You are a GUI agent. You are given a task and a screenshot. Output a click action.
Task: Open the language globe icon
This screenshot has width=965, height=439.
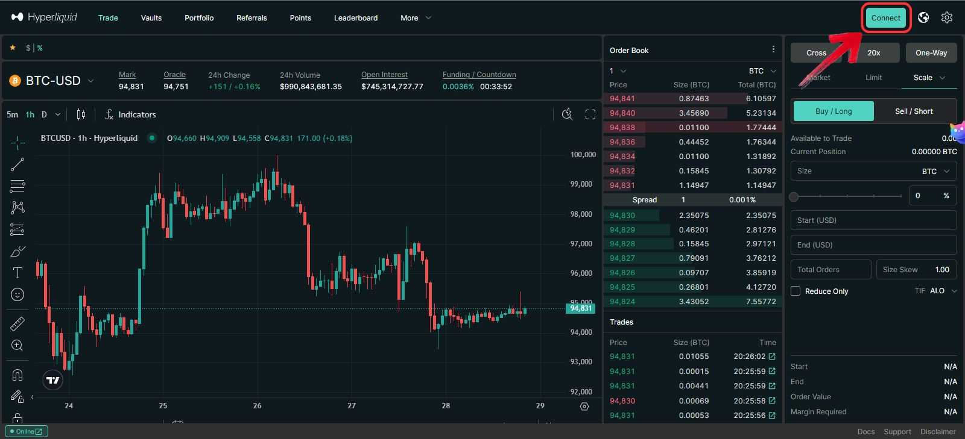[x=923, y=17]
